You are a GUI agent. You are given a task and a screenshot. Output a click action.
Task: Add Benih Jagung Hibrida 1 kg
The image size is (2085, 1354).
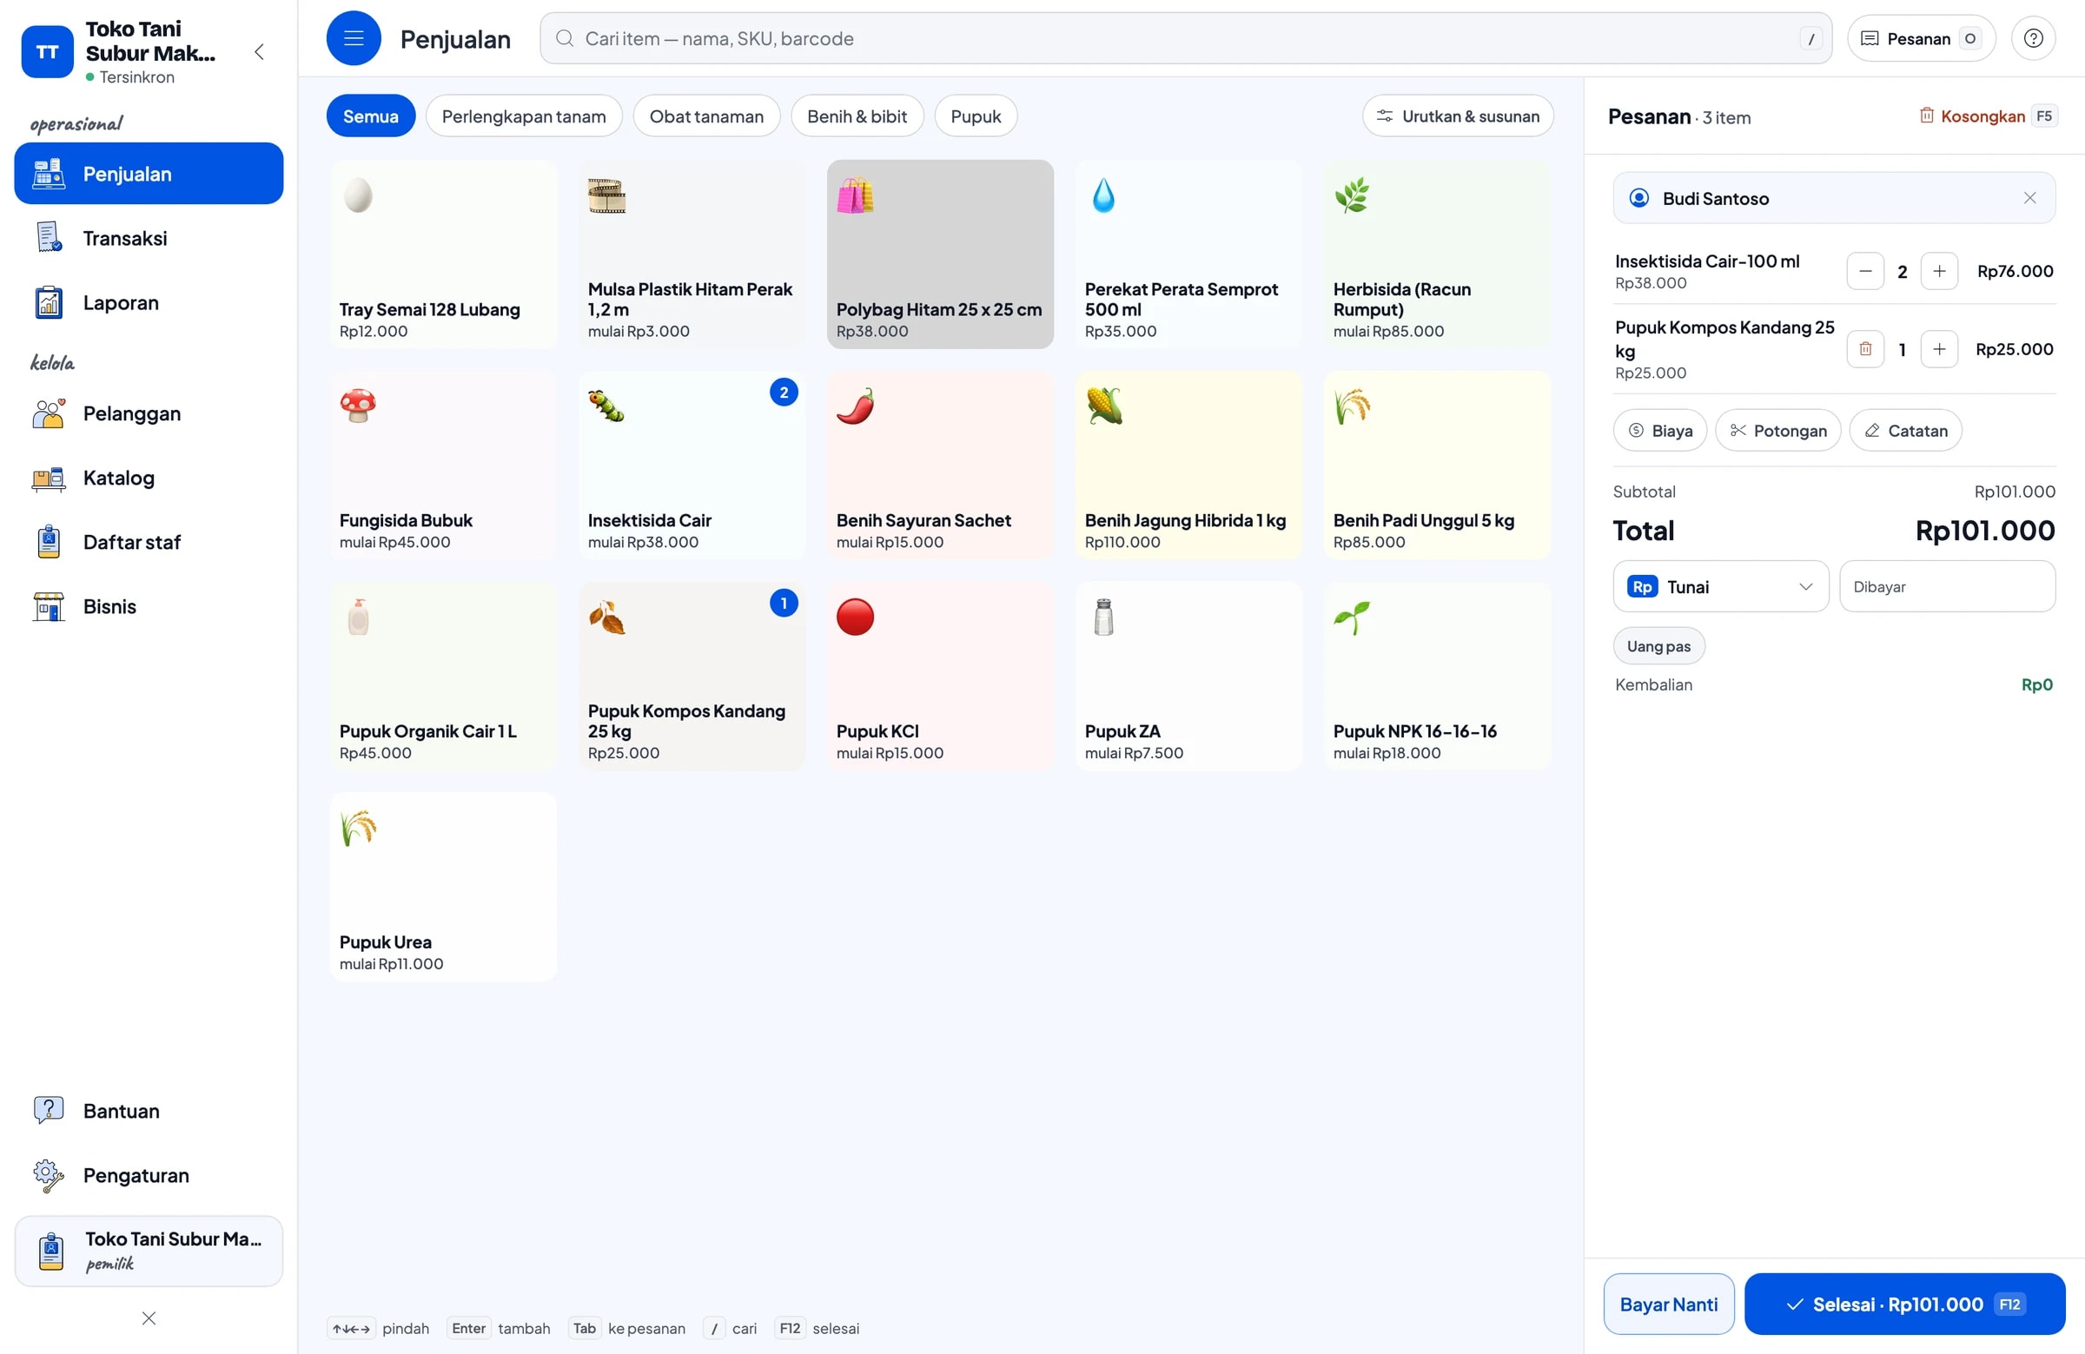pyautogui.click(x=1188, y=465)
